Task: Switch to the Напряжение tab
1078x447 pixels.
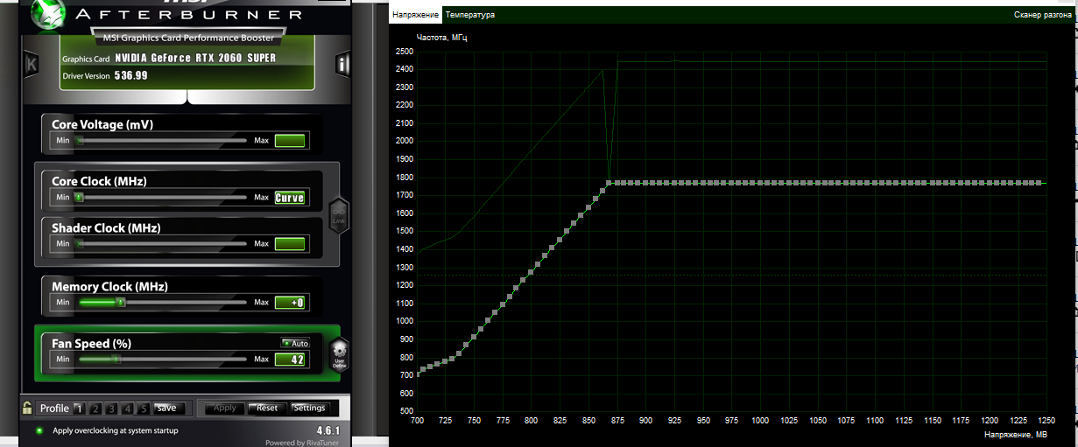Action: (x=416, y=15)
